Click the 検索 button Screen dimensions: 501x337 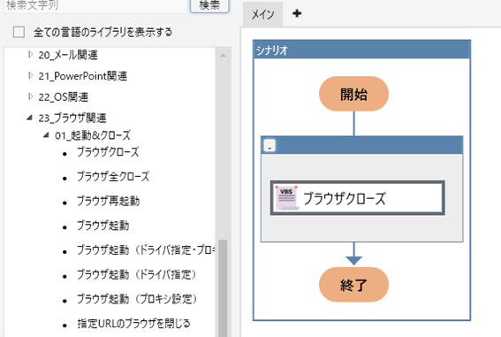click(209, 5)
